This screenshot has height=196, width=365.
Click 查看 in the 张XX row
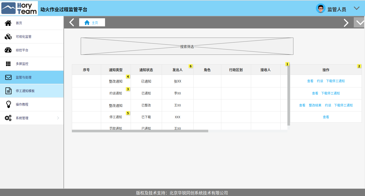tap(310, 81)
